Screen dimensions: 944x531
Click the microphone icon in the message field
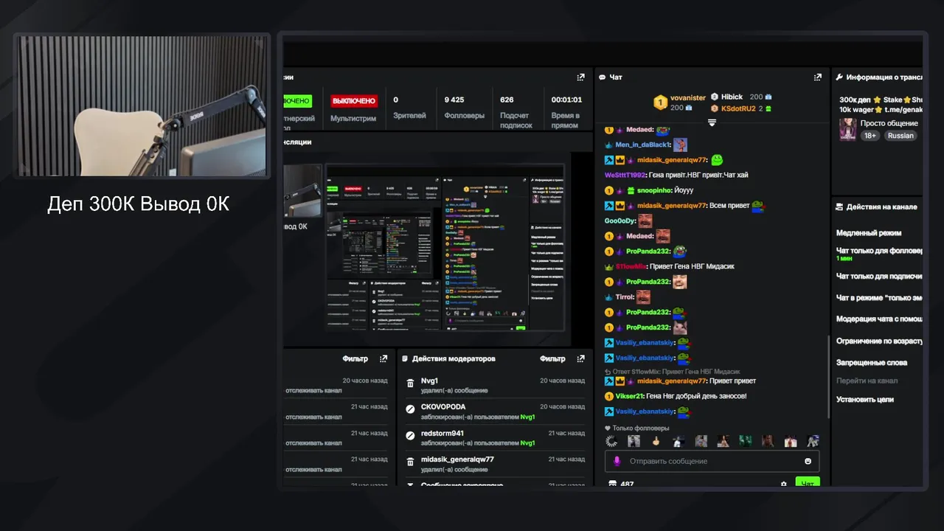pos(617,461)
